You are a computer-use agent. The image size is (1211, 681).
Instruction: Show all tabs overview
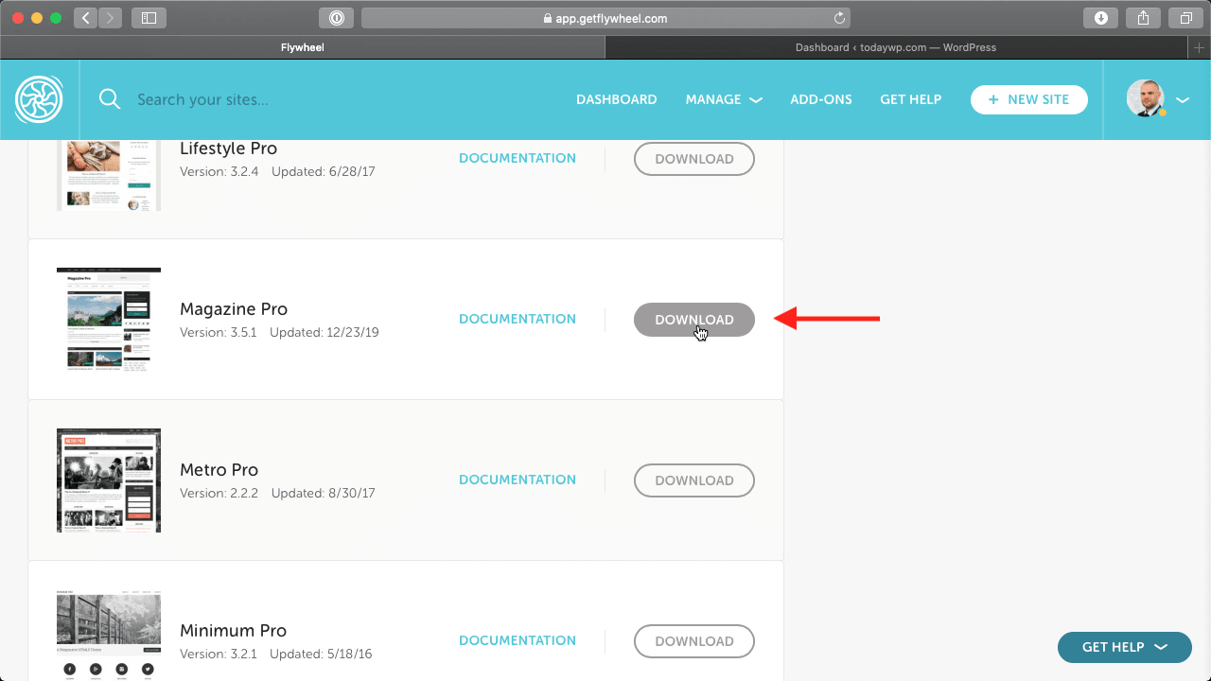pyautogui.click(x=1185, y=17)
